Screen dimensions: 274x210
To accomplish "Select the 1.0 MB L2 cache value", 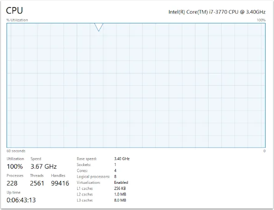I will (x=120, y=195).
